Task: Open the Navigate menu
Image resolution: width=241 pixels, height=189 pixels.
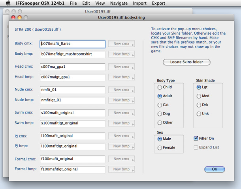Action: (x=119, y=3)
